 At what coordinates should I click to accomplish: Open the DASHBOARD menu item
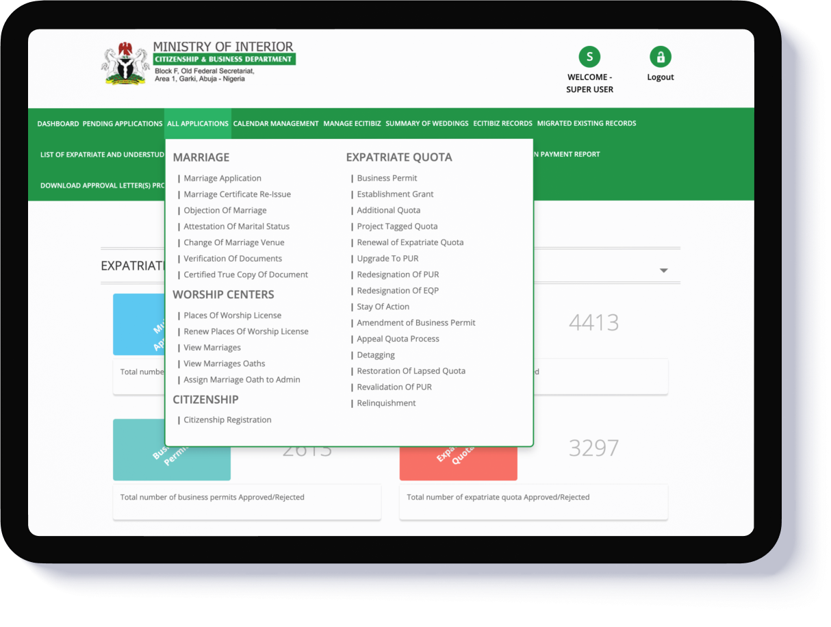point(58,124)
